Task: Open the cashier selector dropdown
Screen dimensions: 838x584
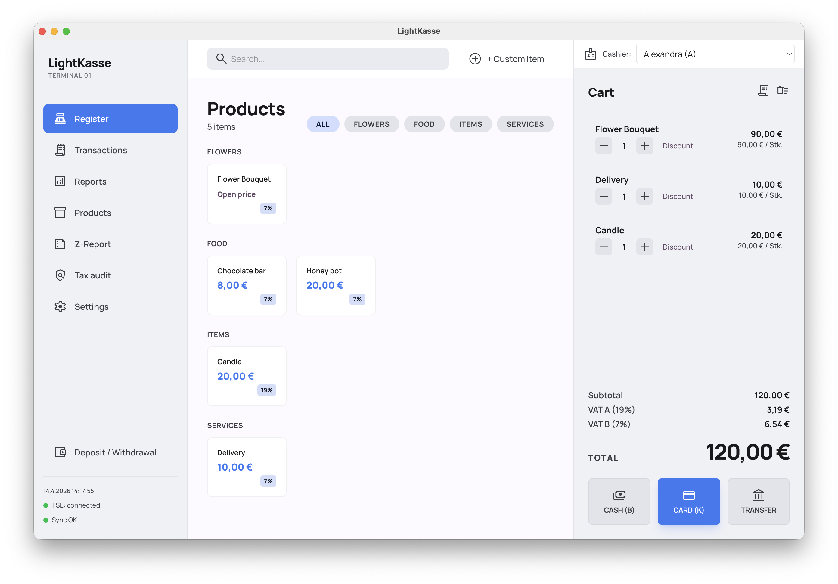Action: [715, 54]
